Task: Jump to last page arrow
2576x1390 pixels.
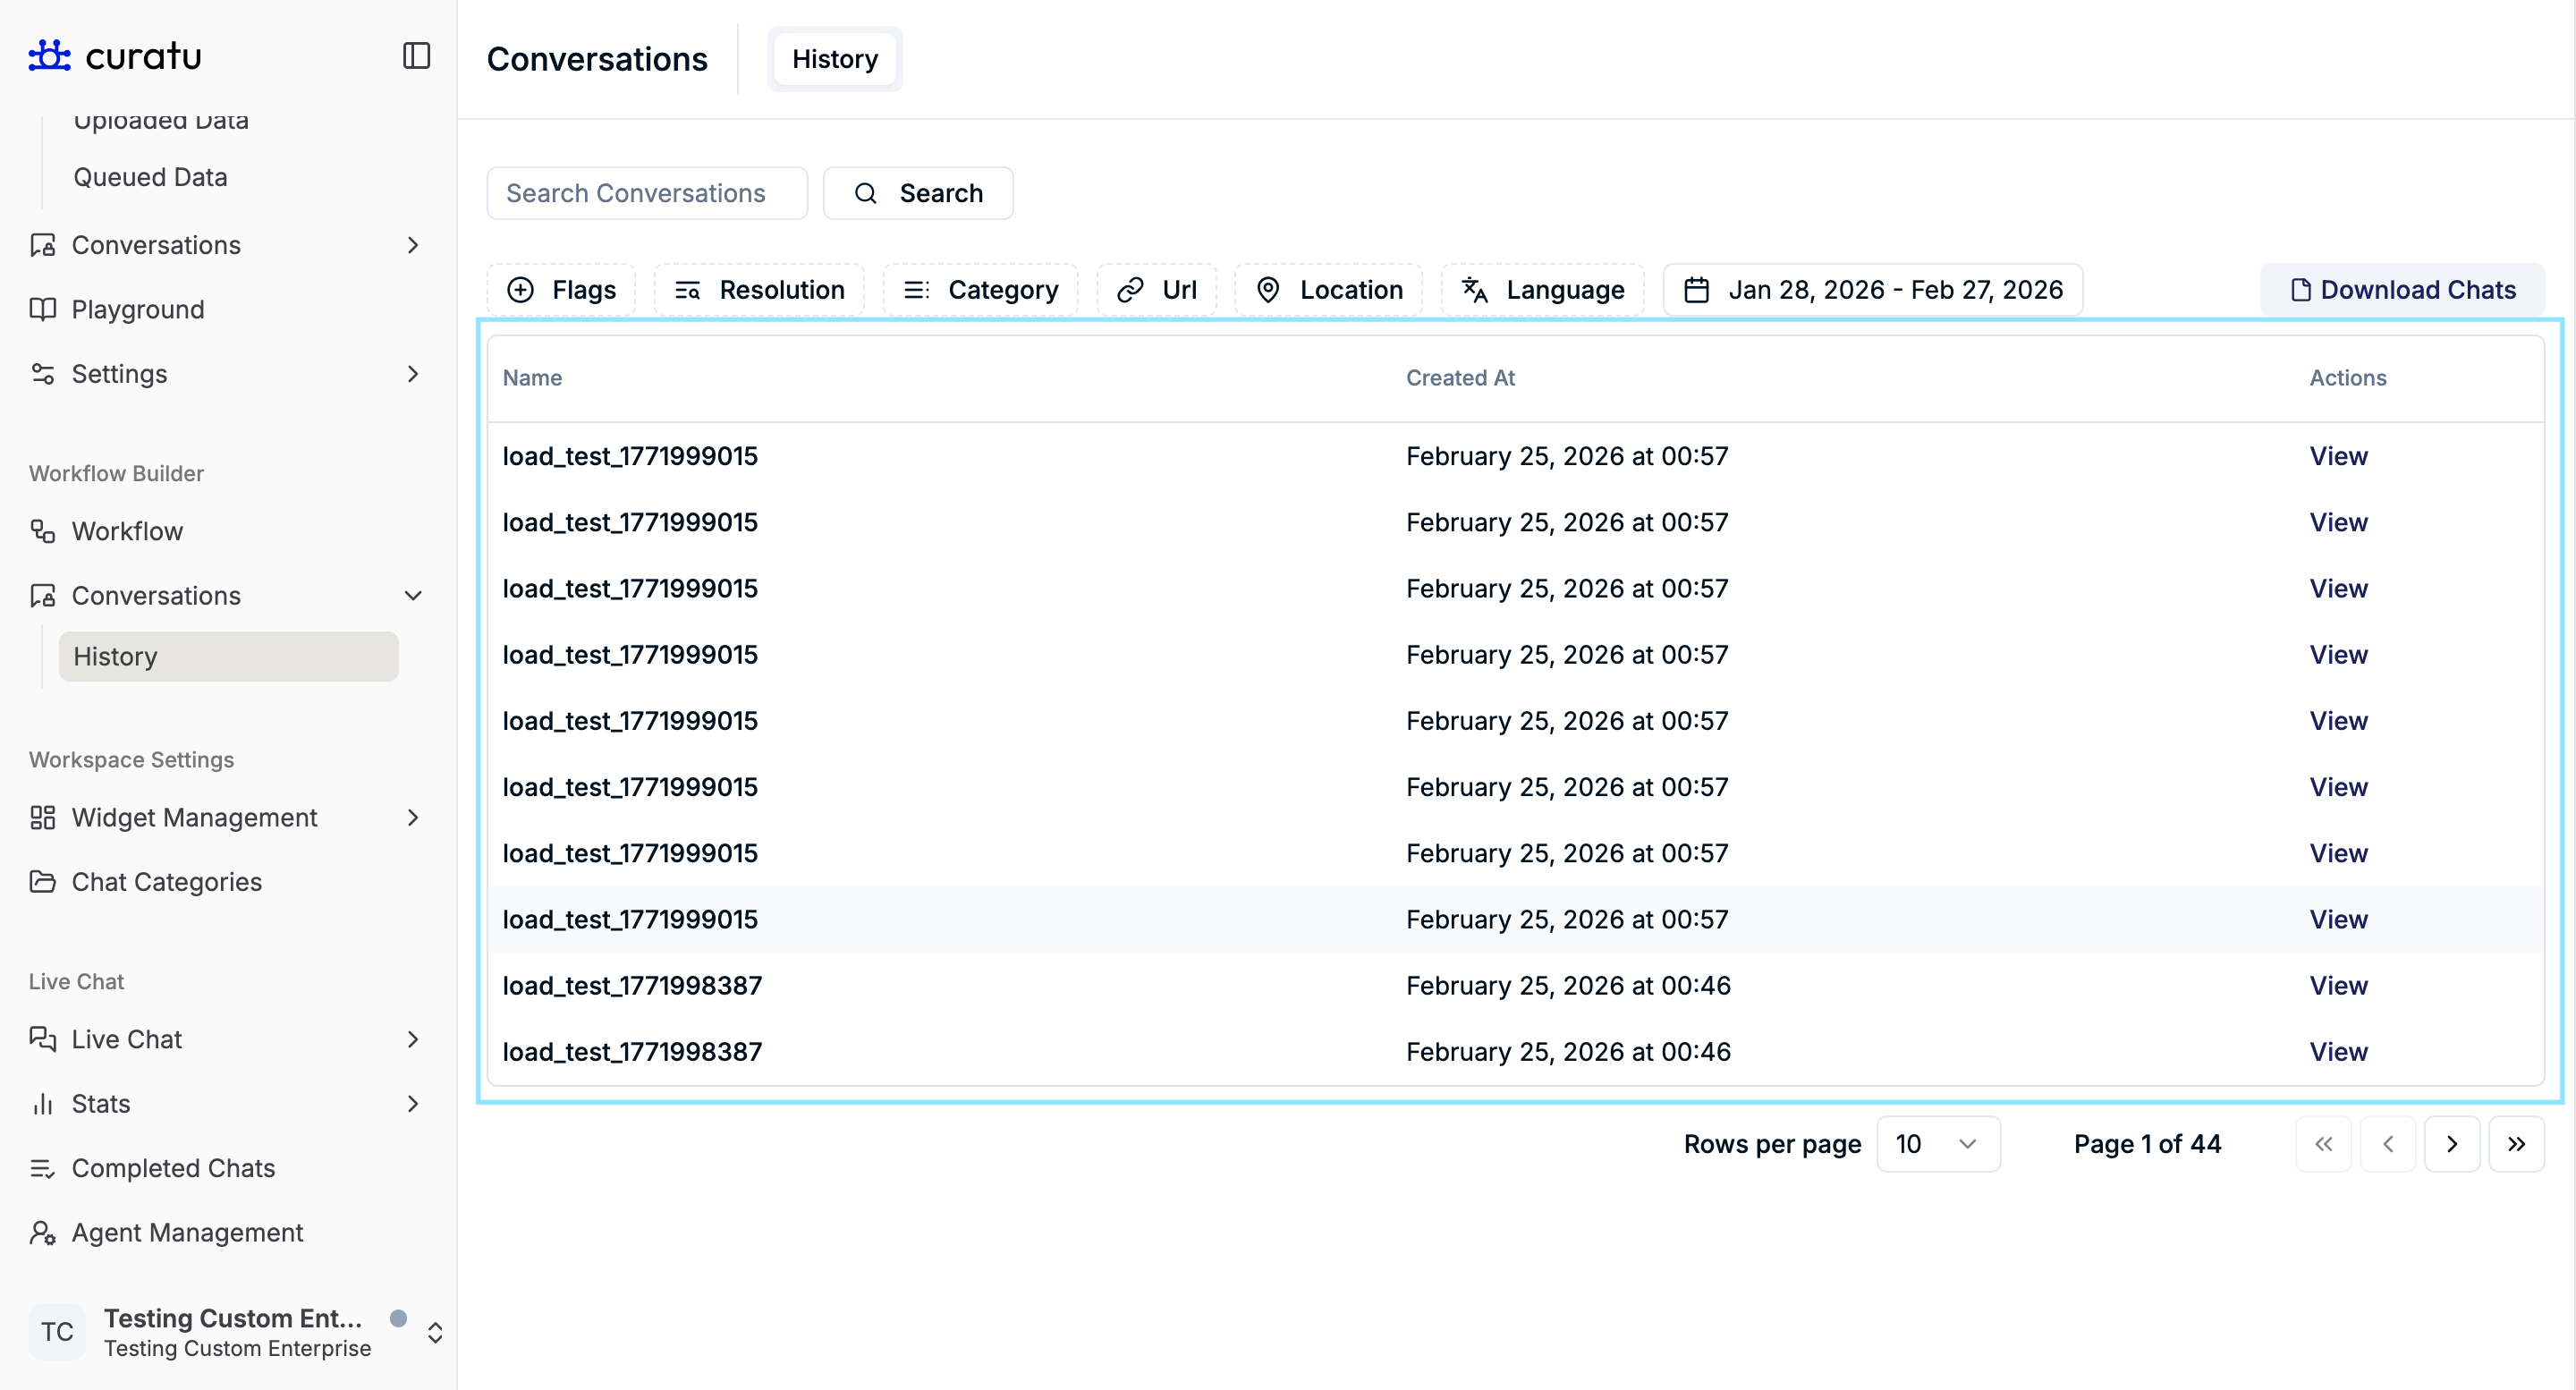Action: 2516,1144
